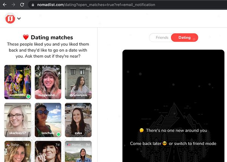Viewport: 227px width, 162px height.
Task: Click the thinking emoji on black card
Action: point(141,131)
